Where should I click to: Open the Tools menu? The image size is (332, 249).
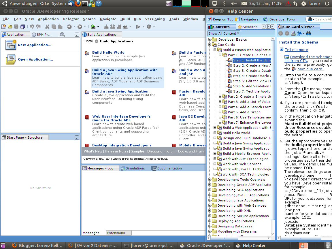pos(174,19)
